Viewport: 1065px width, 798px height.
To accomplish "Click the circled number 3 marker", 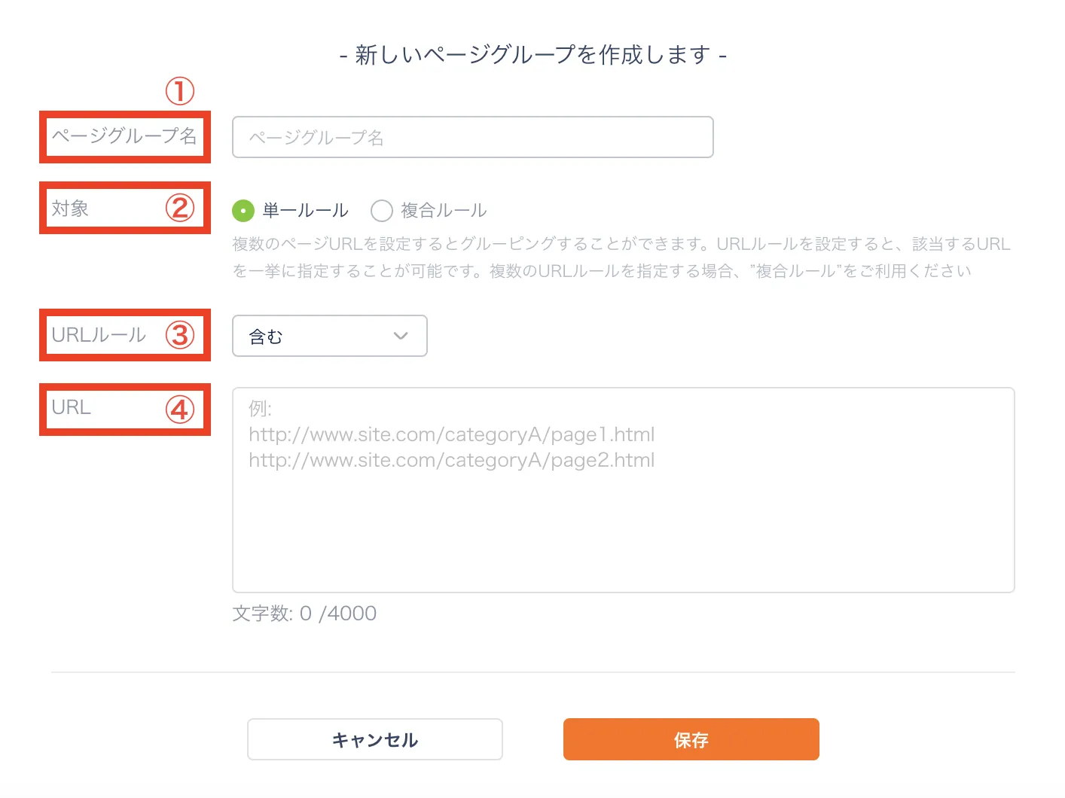I will 180,335.
